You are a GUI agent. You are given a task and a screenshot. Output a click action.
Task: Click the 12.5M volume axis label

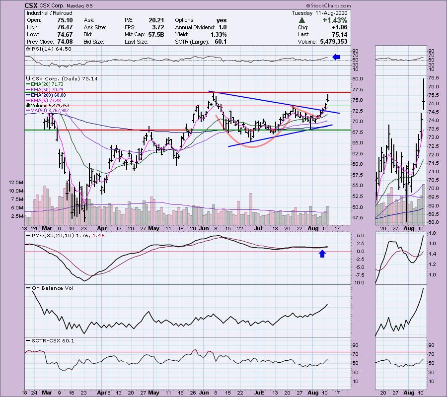coord(16,183)
